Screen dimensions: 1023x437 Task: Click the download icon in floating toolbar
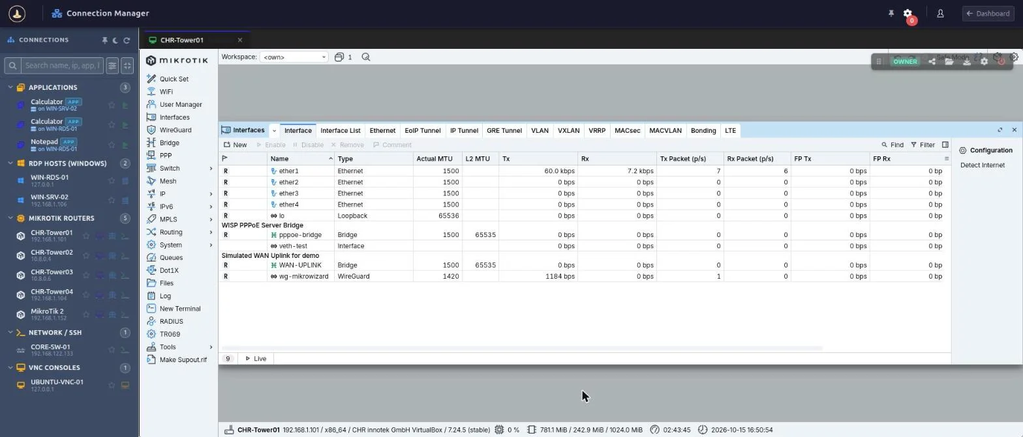click(967, 61)
